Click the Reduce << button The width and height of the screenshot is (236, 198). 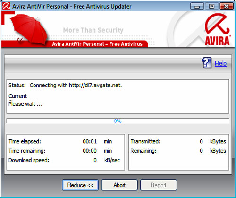(80, 185)
